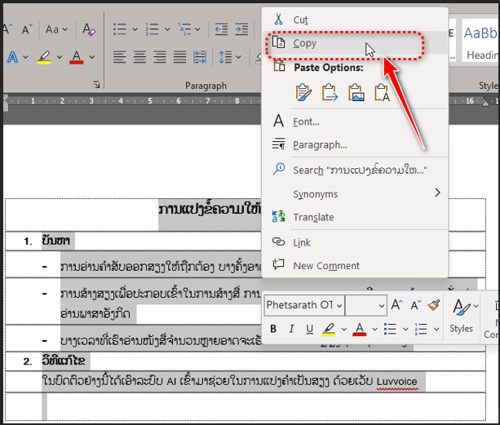Image resolution: width=500 pixels, height=425 pixels.
Task: Toggle Italic in the mini toolbar
Action: [291, 329]
